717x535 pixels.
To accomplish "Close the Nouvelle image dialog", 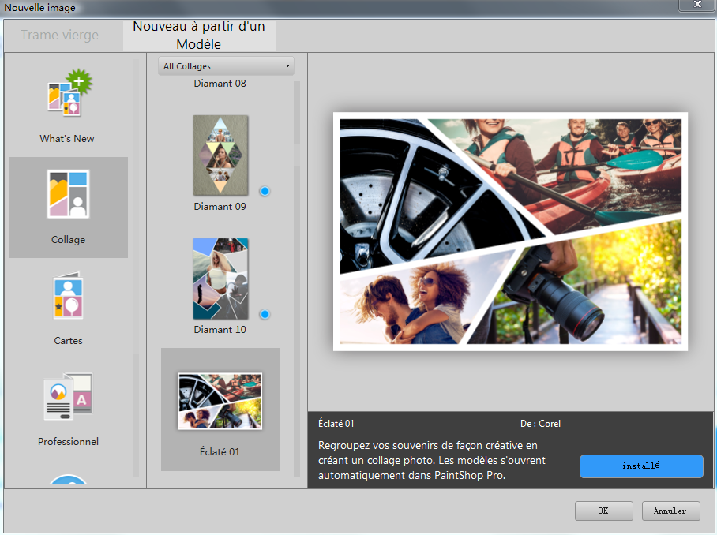I will click(697, 5).
